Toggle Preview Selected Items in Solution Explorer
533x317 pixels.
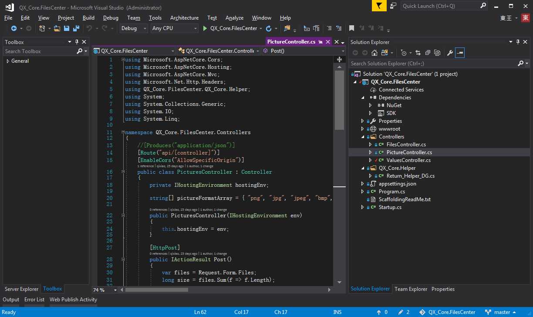coord(460,53)
